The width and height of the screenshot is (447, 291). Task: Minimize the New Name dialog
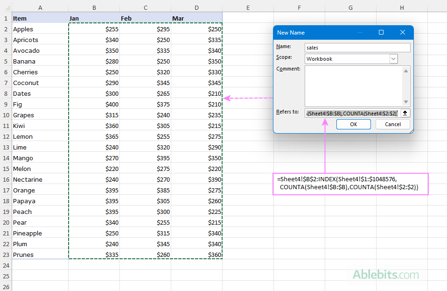pos(360,32)
